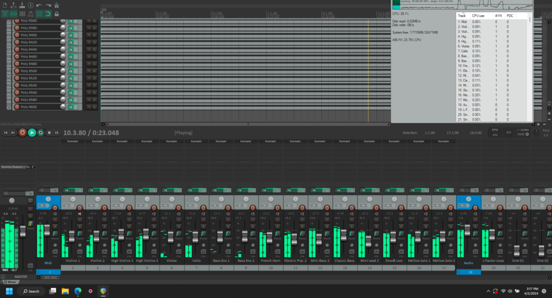Sort by Track column in performance meter
Viewport: 552px width, 298px height.
point(462,16)
